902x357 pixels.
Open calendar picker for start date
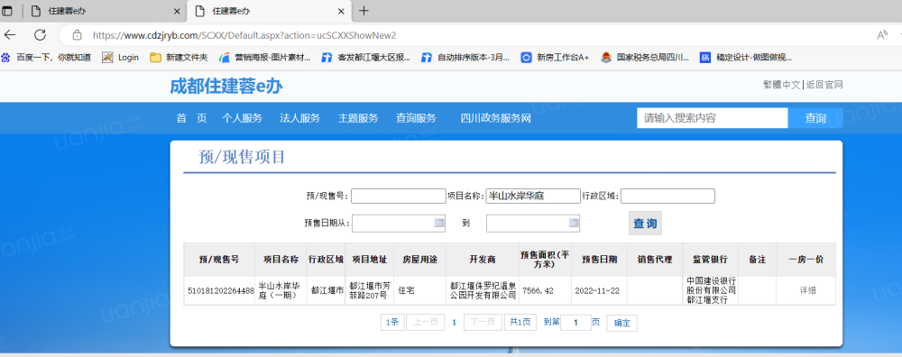[x=439, y=223]
